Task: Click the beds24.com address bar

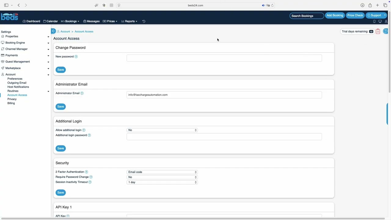Action: click(195, 5)
